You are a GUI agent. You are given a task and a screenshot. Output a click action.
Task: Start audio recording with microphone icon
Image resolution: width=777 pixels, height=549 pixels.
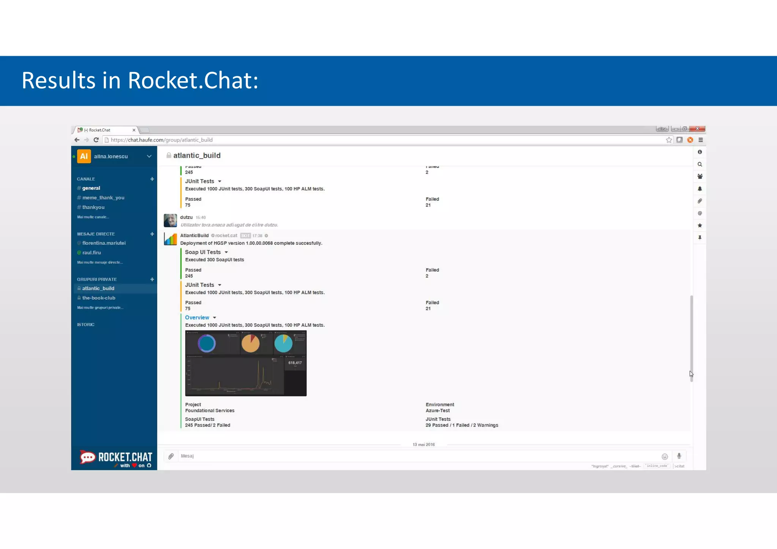(679, 456)
